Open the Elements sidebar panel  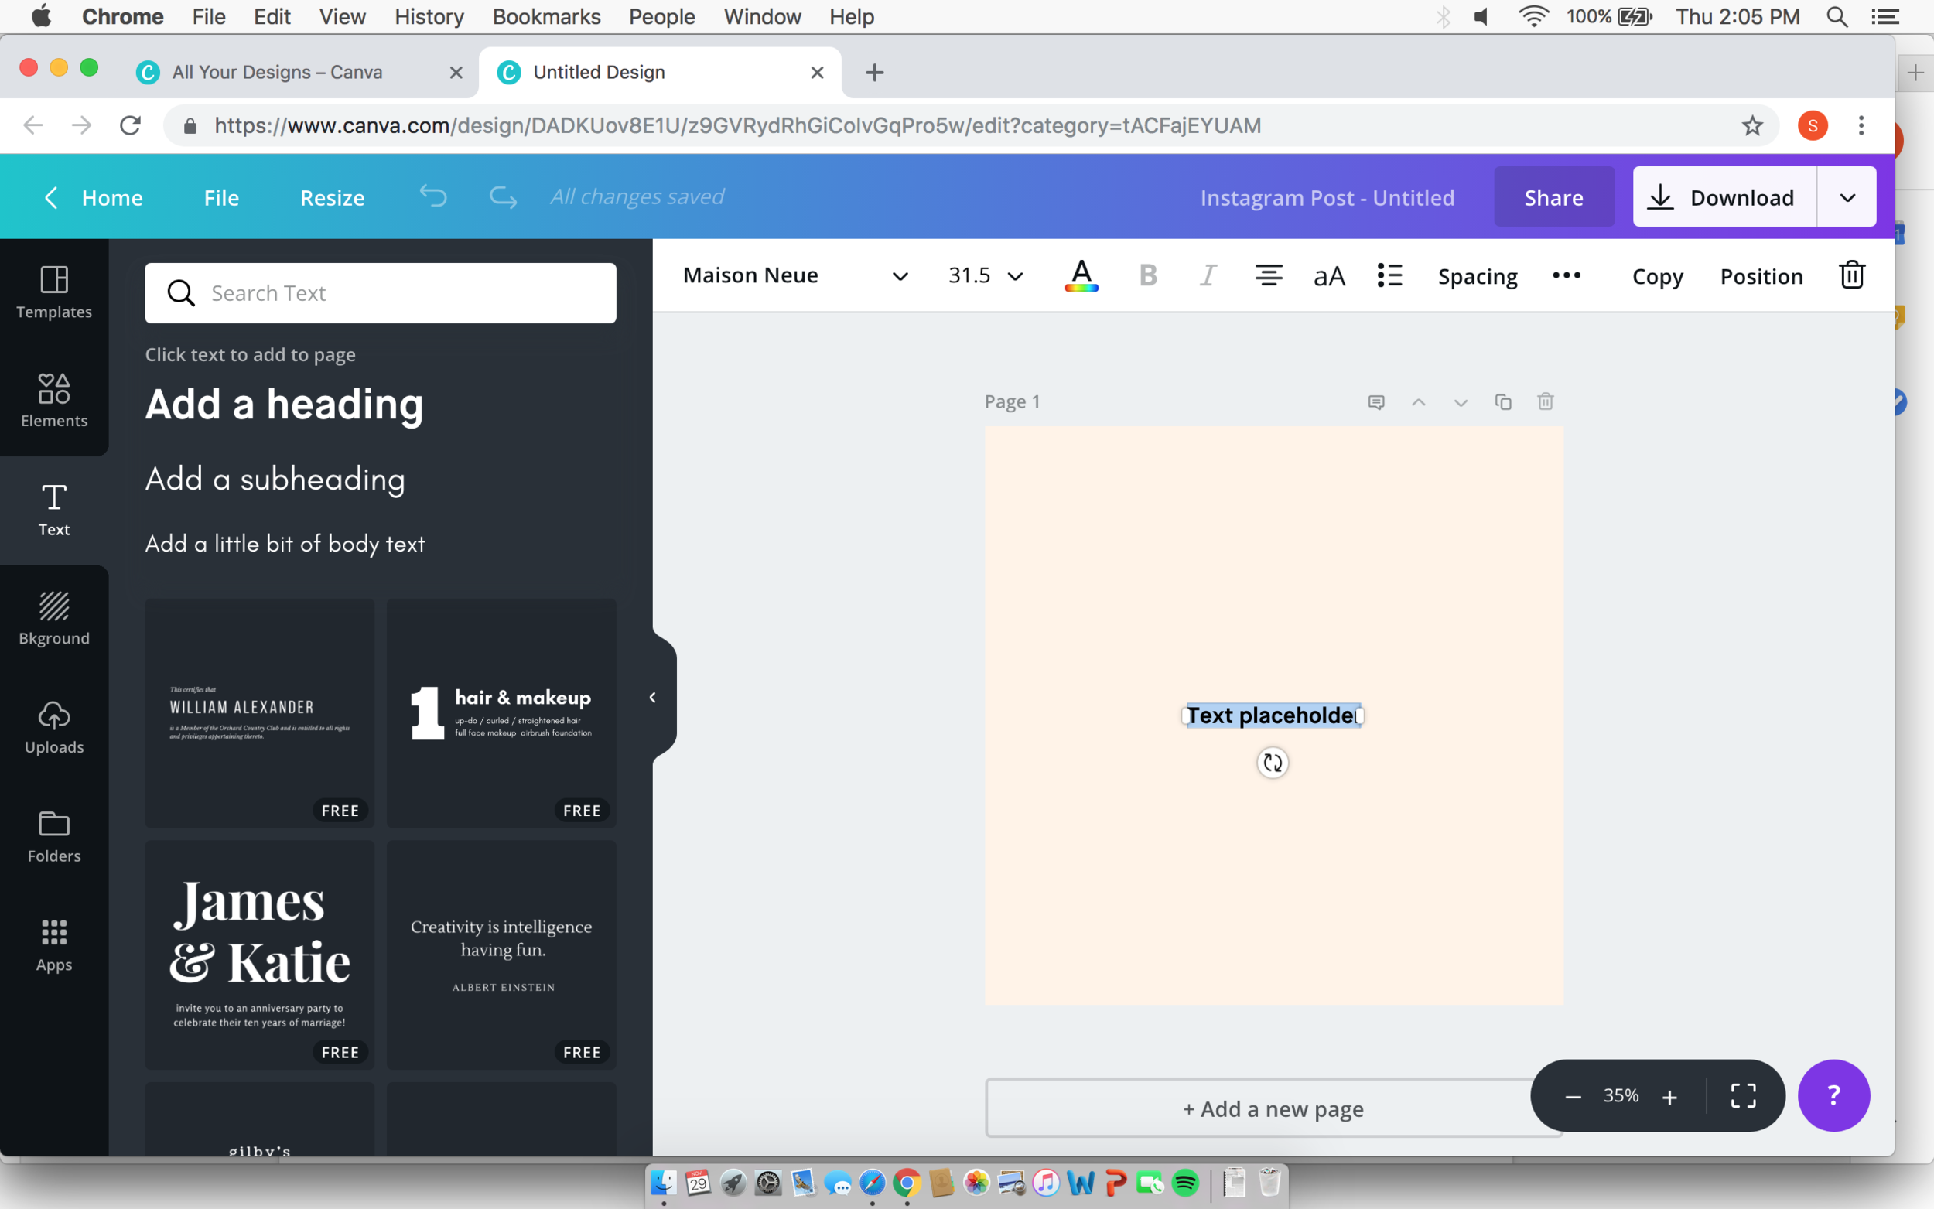(x=54, y=401)
